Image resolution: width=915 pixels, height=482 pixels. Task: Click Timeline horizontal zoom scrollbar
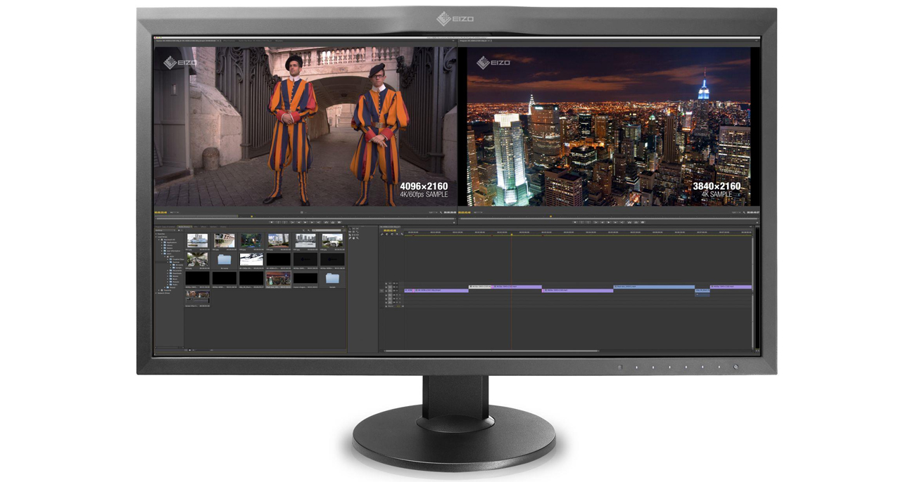coord(491,351)
